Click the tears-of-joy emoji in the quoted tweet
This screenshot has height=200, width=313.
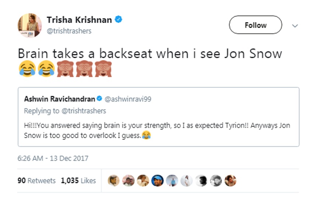(147, 136)
